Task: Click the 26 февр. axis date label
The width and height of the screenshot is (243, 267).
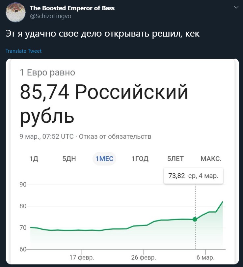Action: (144, 257)
